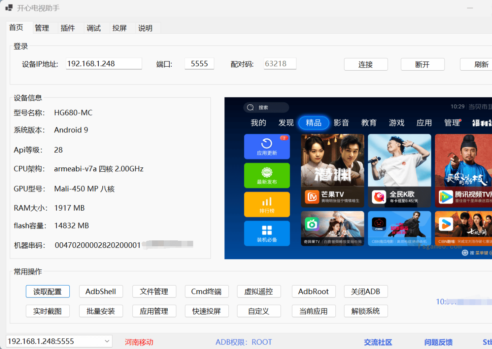Select 精品 in TV preview menu
492x349 pixels.
point(314,123)
